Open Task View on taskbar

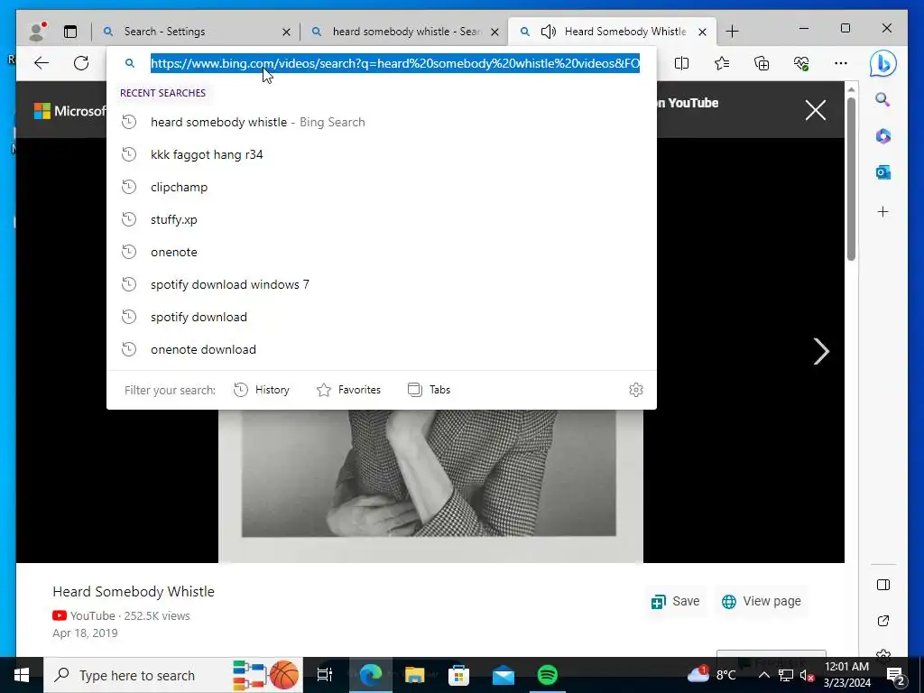coord(325,675)
